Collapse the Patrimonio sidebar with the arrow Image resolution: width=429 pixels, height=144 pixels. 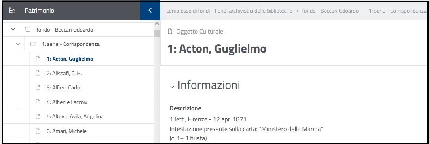point(150,11)
